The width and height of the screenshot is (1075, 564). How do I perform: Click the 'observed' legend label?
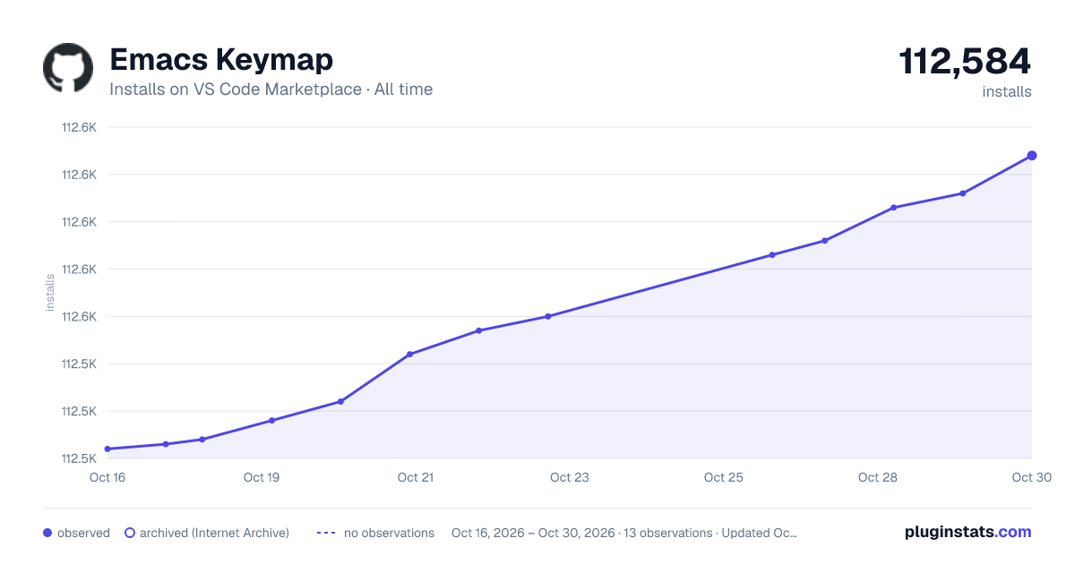tap(83, 533)
